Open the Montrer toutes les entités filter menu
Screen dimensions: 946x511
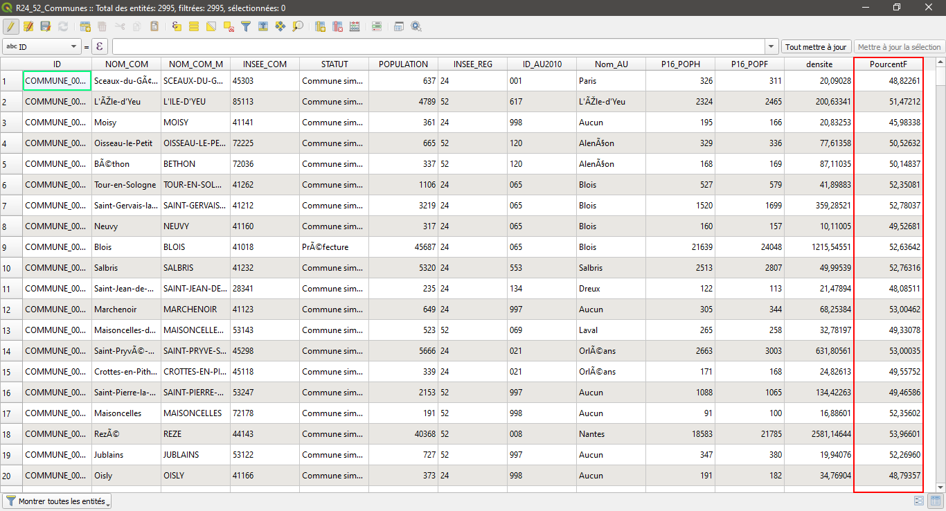(57, 501)
